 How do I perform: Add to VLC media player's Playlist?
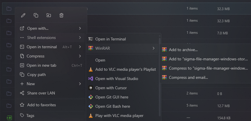[123, 69]
